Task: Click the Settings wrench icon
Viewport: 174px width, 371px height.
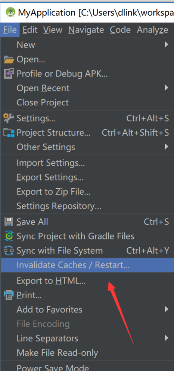Action: [x=9, y=118]
